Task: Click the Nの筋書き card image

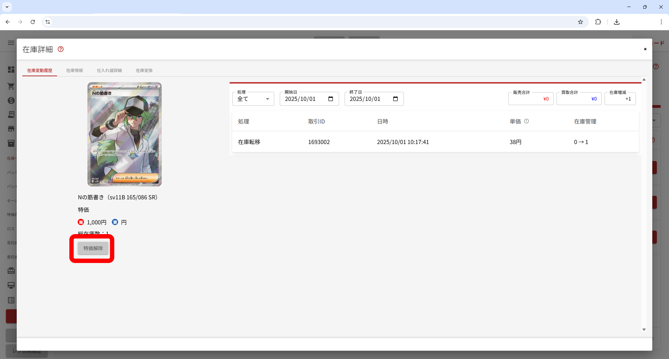Action: pos(124,134)
